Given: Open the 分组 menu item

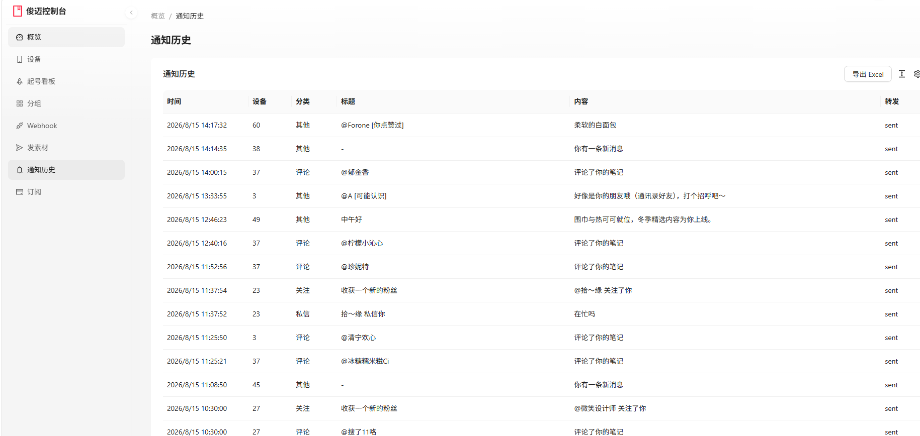Looking at the screenshot, I should click(66, 103).
